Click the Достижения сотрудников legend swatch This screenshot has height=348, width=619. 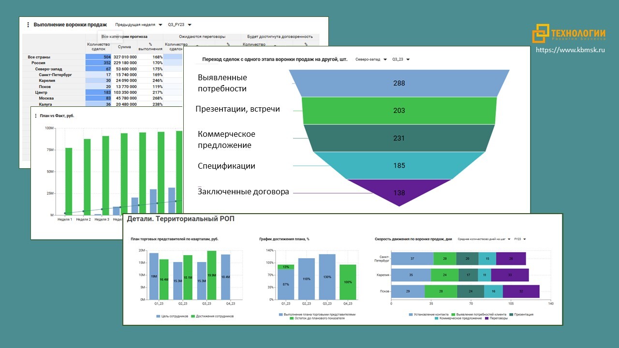click(193, 316)
